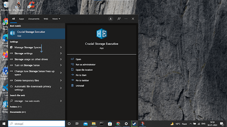This screenshot has height=127, width=227.
Task: Open the CCleaner desktop shortcut
Action: (x=31, y=6)
